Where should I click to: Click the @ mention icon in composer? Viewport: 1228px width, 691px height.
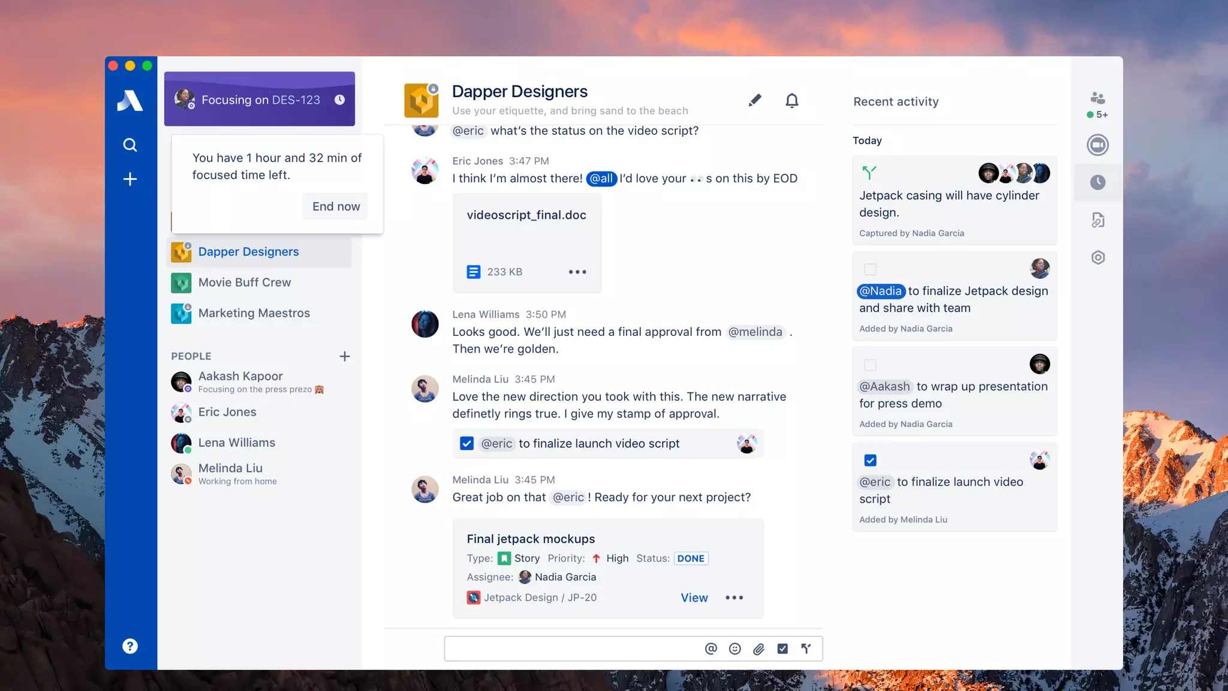pyautogui.click(x=711, y=648)
